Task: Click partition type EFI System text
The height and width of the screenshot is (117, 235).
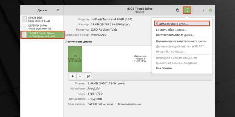Action: coord(95,99)
